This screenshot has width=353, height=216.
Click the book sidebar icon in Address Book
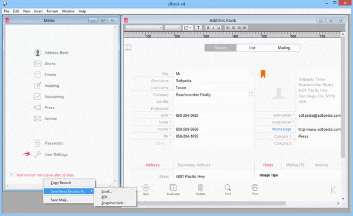(x=128, y=48)
